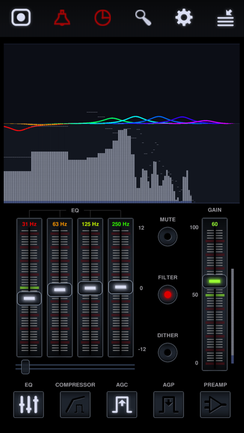Click the record icon in top bar
Image resolution: width=244 pixels, height=433 pixels.
[x=21, y=17]
